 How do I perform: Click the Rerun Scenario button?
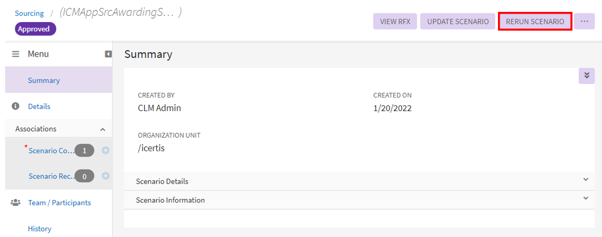(x=534, y=22)
